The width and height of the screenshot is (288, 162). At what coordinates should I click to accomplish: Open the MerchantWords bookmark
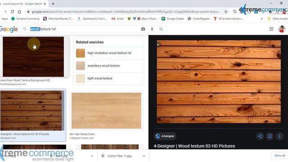pos(58,18)
